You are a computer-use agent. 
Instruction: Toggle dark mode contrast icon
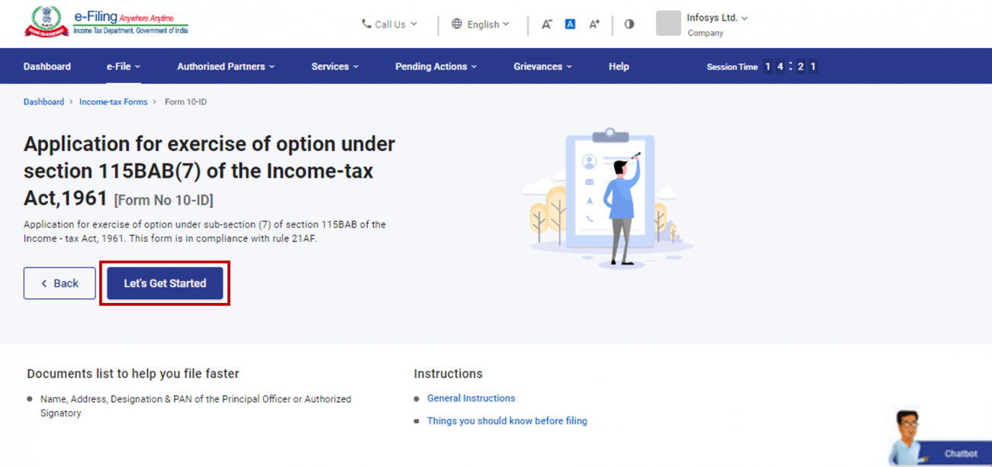click(x=628, y=24)
